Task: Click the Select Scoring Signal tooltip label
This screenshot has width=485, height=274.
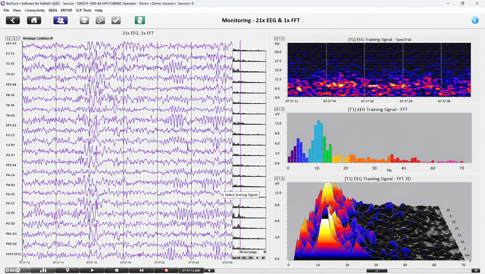Action: pos(241,195)
